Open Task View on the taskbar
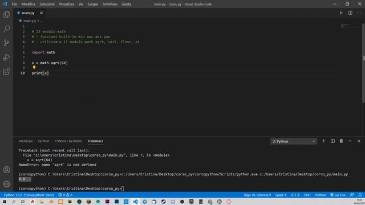 pos(23,202)
